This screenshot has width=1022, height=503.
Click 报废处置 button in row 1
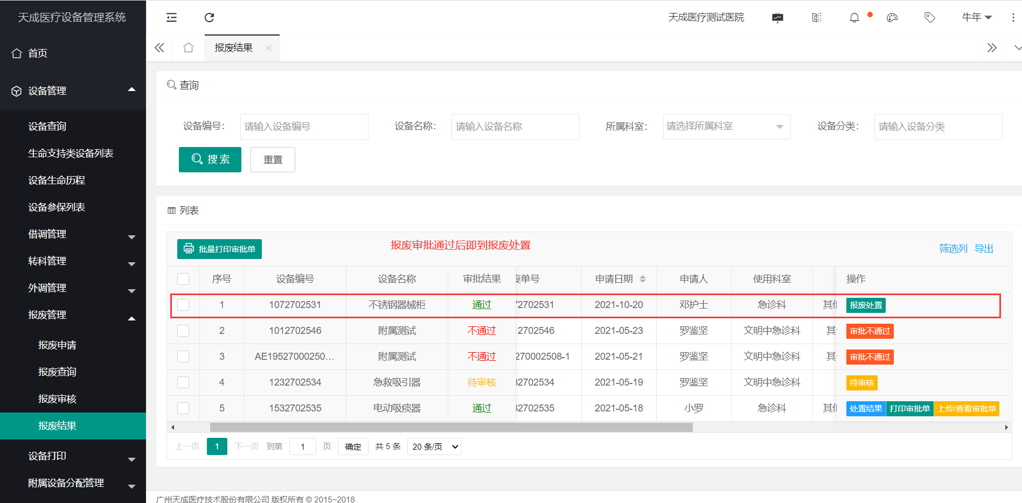pos(866,305)
